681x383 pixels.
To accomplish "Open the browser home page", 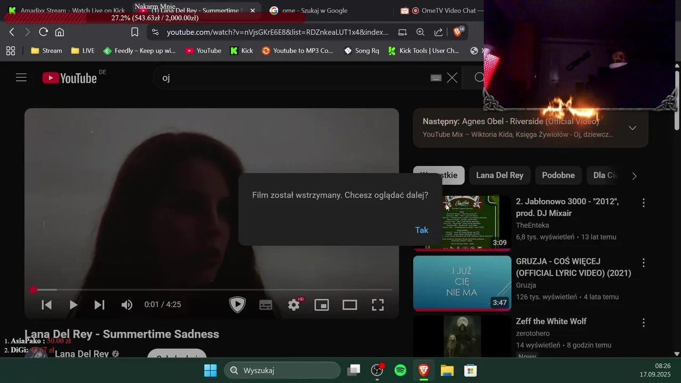I will (60, 32).
